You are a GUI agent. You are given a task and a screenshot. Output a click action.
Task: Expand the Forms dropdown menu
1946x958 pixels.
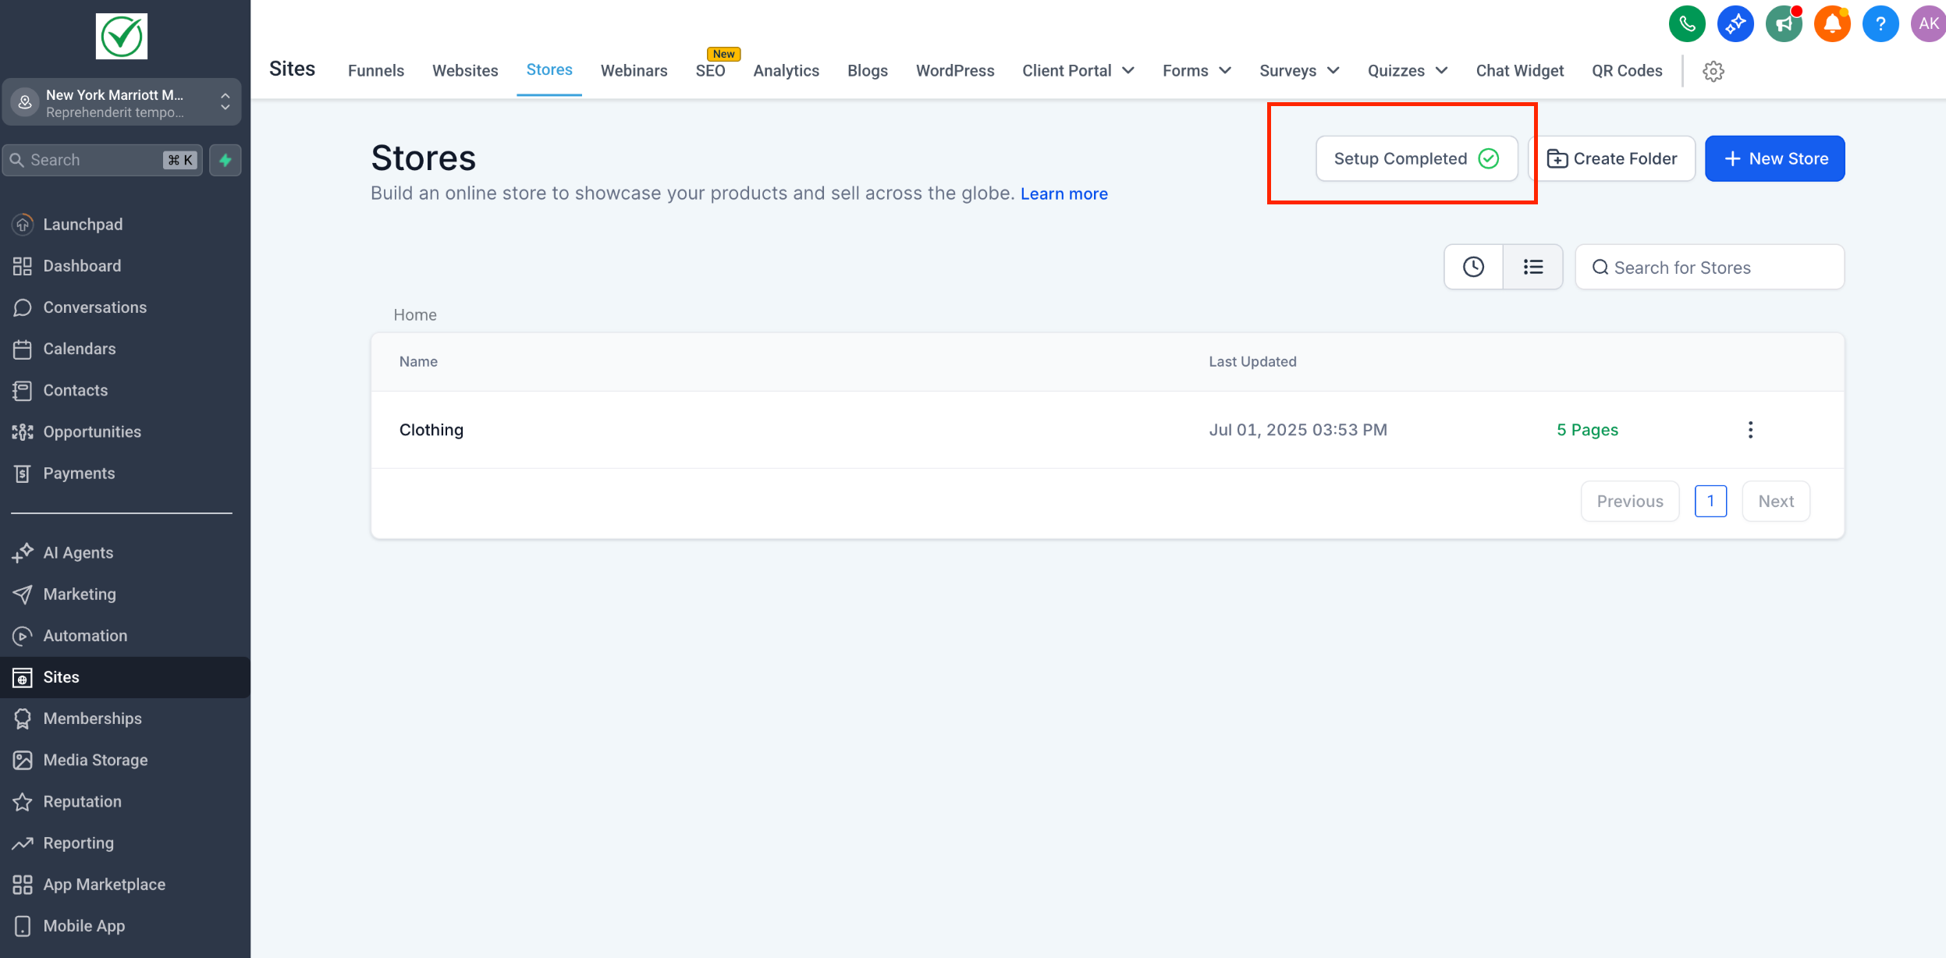click(x=1197, y=71)
